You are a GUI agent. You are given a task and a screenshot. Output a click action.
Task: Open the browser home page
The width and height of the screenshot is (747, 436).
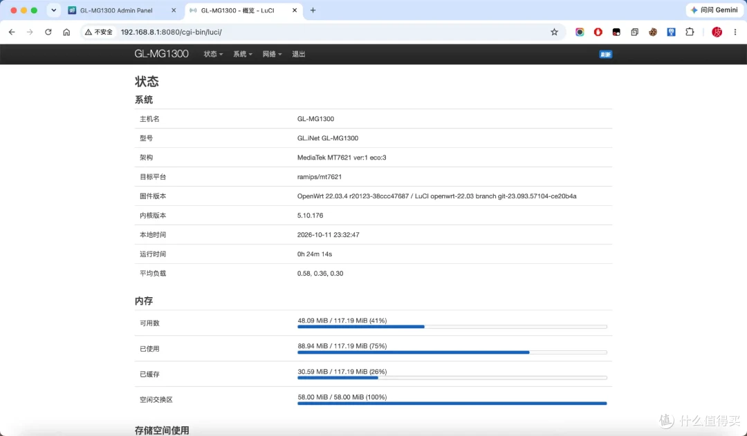pos(66,32)
